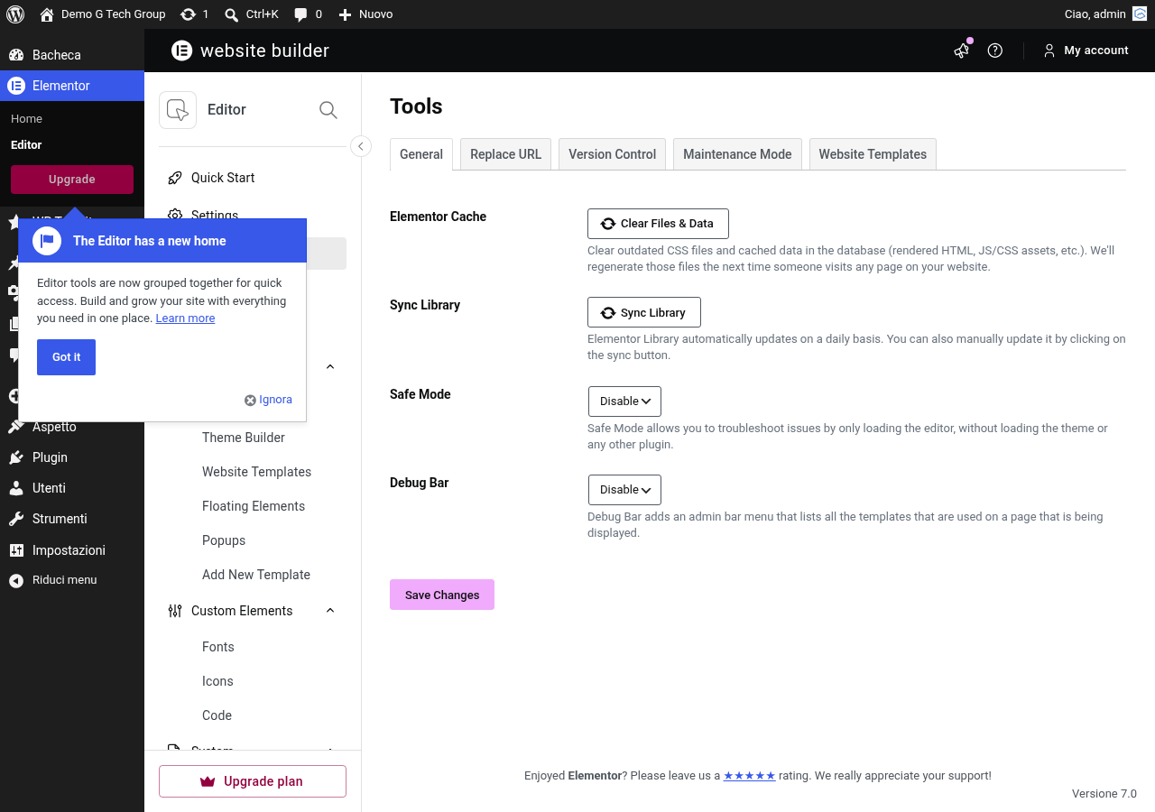1155x812 pixels.
Task: Open the Strumenti menu
Action: tap(72, 519)
